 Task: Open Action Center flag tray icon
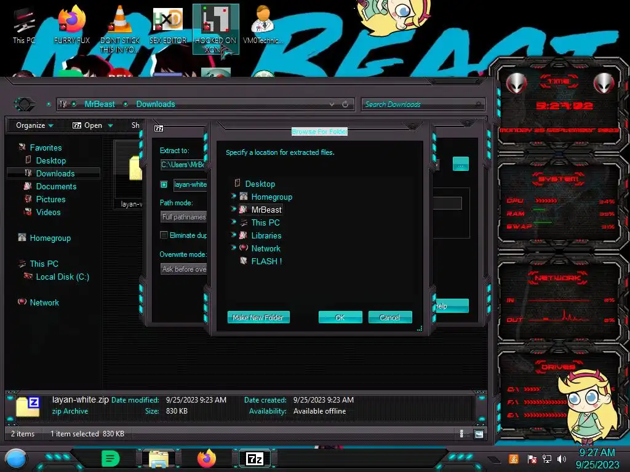coord(532,458)
